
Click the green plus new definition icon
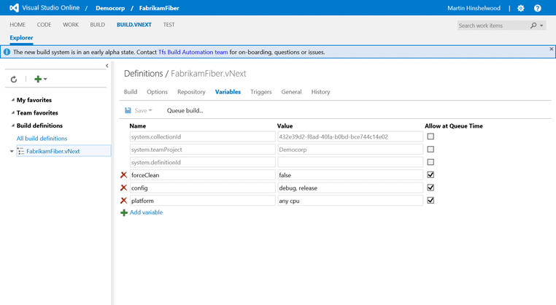click(38, 79)
